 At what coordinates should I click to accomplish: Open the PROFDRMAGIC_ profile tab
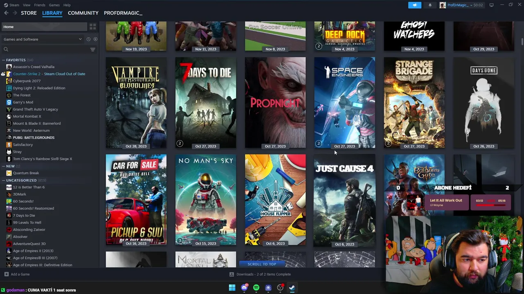tap(123, 13)
